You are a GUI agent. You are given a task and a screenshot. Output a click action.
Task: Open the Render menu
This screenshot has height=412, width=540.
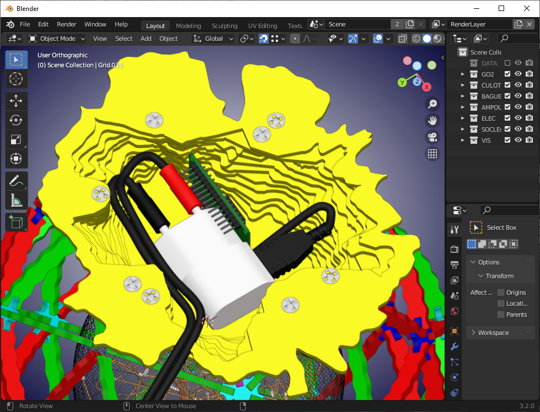(67, 24)
